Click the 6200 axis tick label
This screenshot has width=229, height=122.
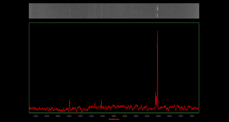tap(136, 116)
